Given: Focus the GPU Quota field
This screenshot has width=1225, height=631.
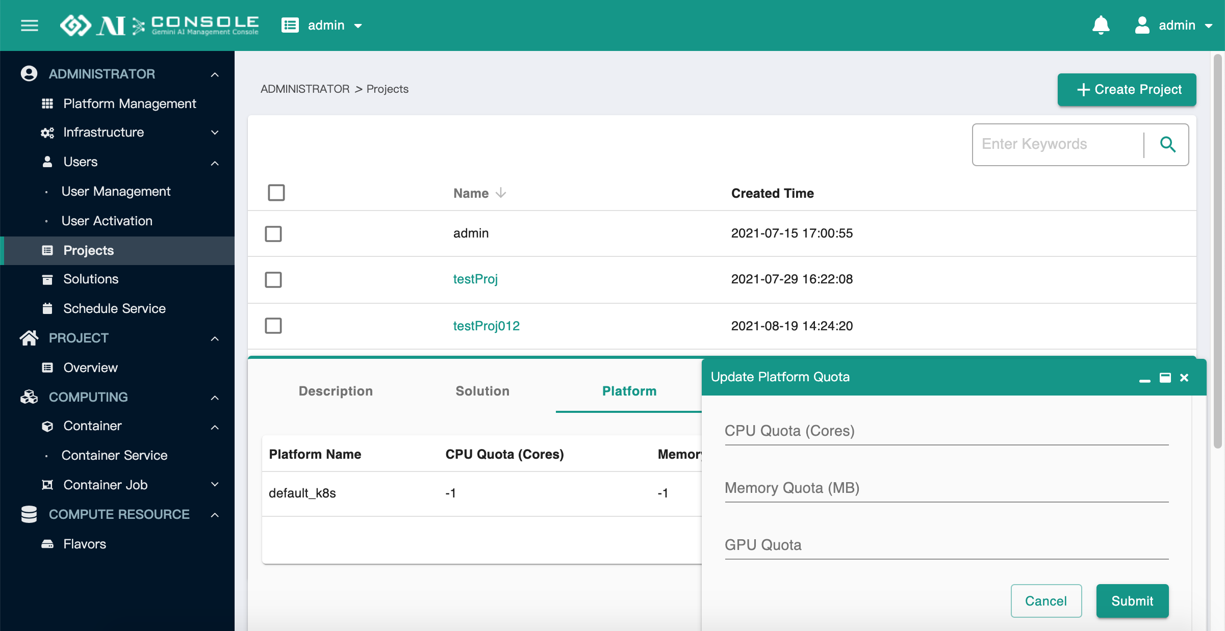Looking at the screenshot, I should point(947,545).
